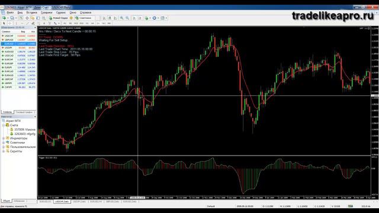
Task: Open the Periods clock icon
Action: [154, 18]
